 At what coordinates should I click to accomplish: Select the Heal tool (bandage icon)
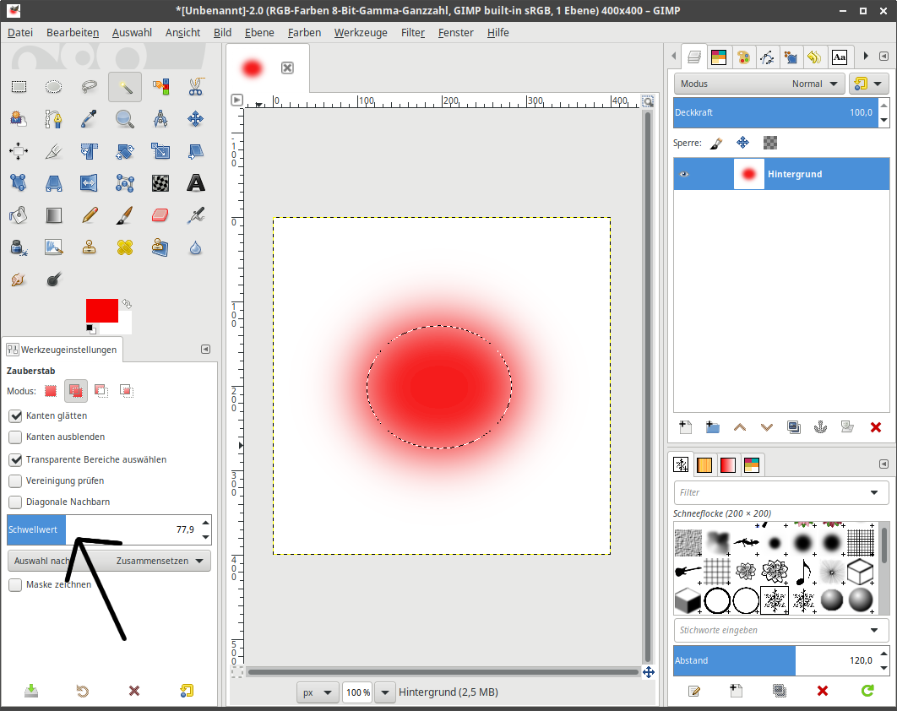click(x=125, y=247)
